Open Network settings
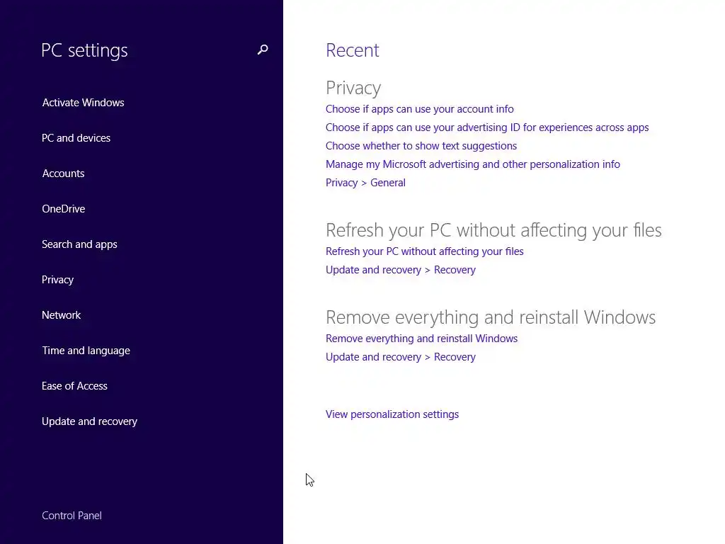The width and height of the screenshot is (725, 544). click(61, 315)
